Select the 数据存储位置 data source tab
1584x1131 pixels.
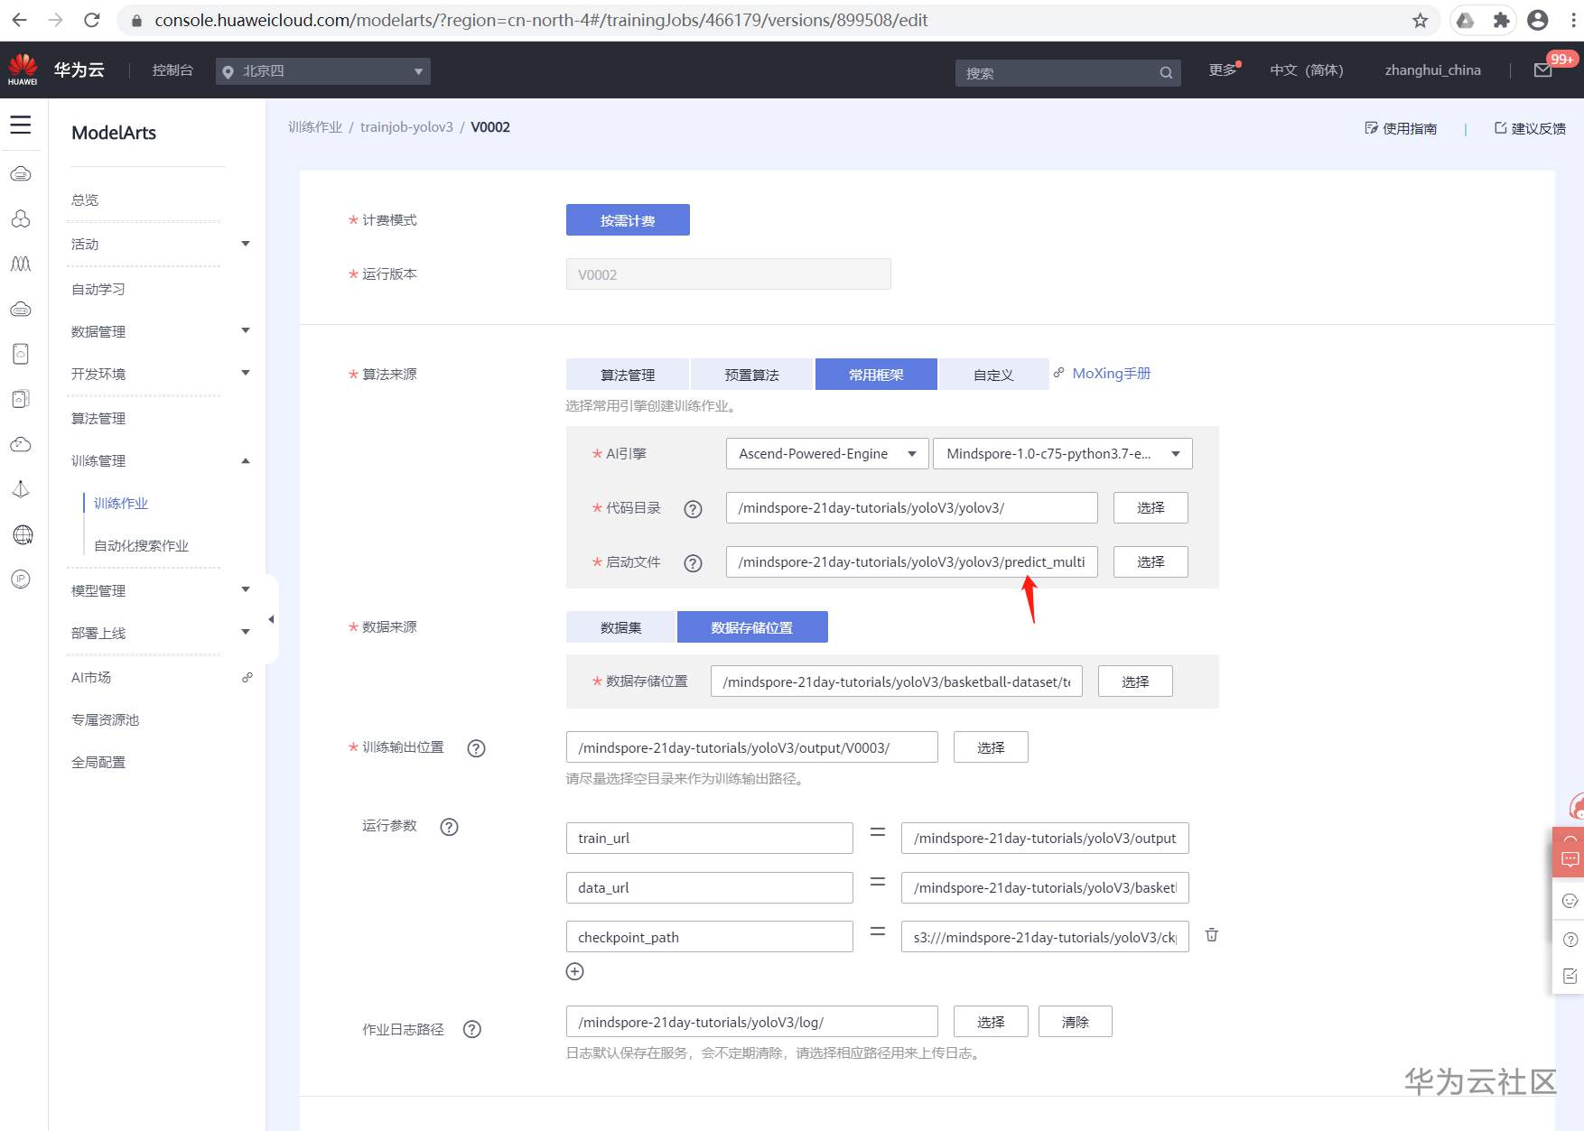click(751, 627)
